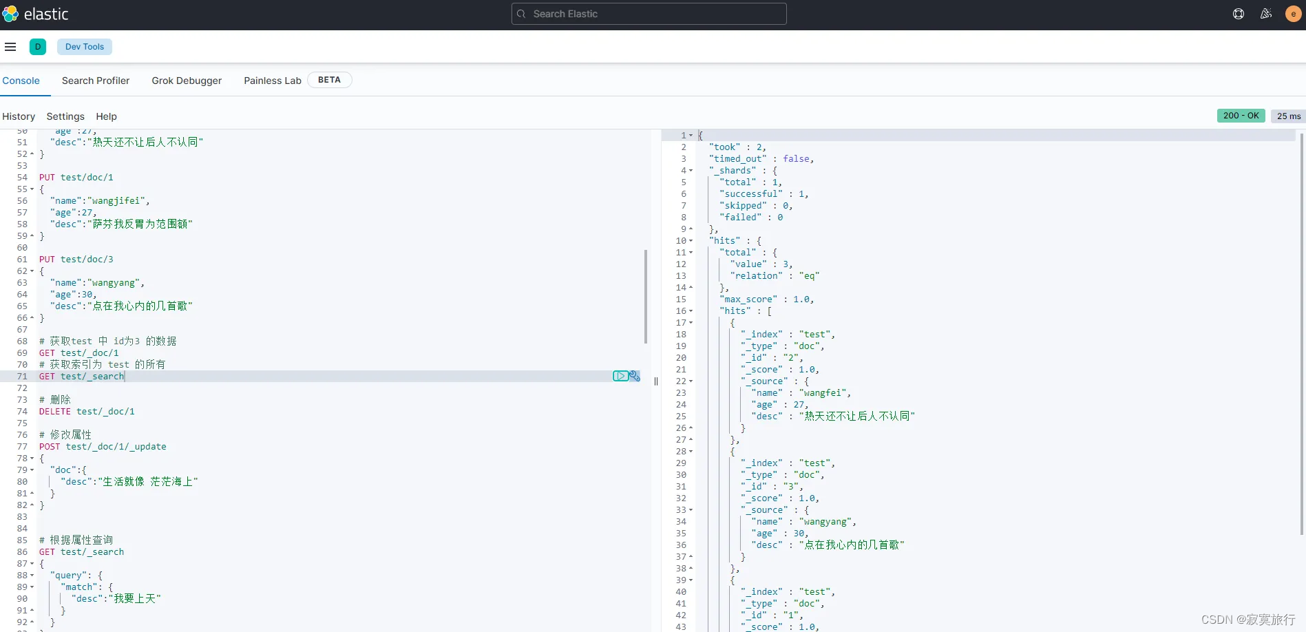Click the "skipped" : 0 response line
The height and width of the screenshot is (632, 1306).
tap(756, 206)
